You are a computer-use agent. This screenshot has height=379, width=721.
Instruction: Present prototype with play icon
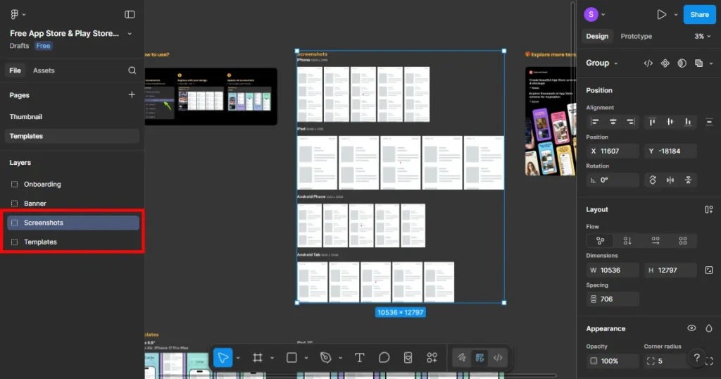tap(661, 15)
